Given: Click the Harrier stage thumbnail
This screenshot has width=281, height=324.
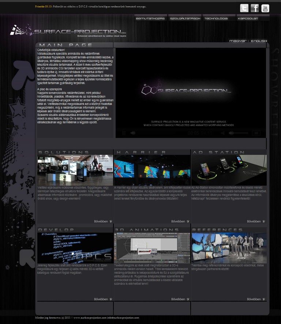Looking at the screenshot, I should click(x=152, y=170).
